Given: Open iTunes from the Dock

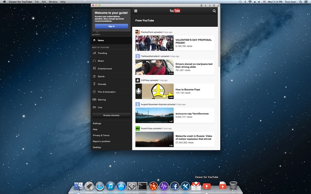Looking at the screenshot, I should coord(110,186).
